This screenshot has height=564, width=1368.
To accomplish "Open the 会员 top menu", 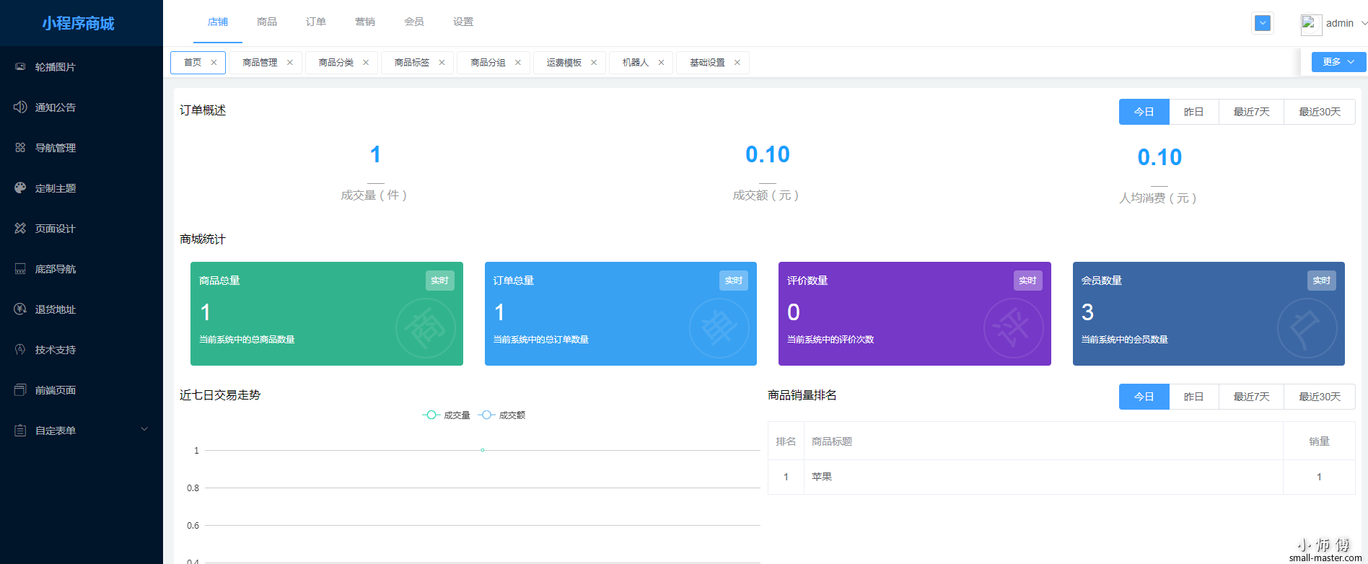I will [414, 22].
